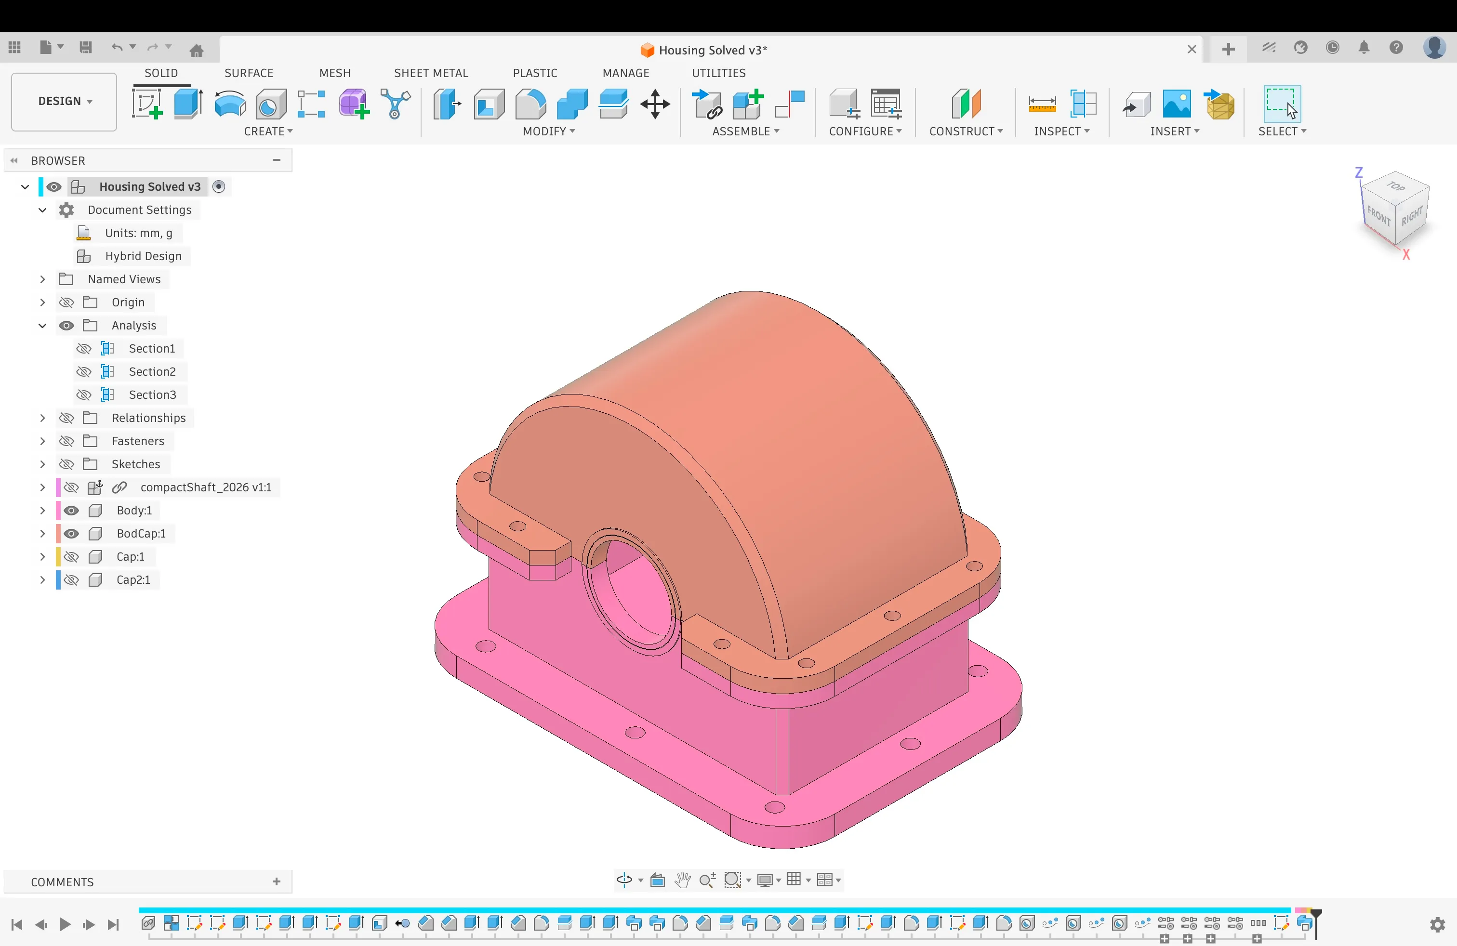1457x946 pixels.
Task: Open the Orbit navigation tool
Action: point(624,880)
